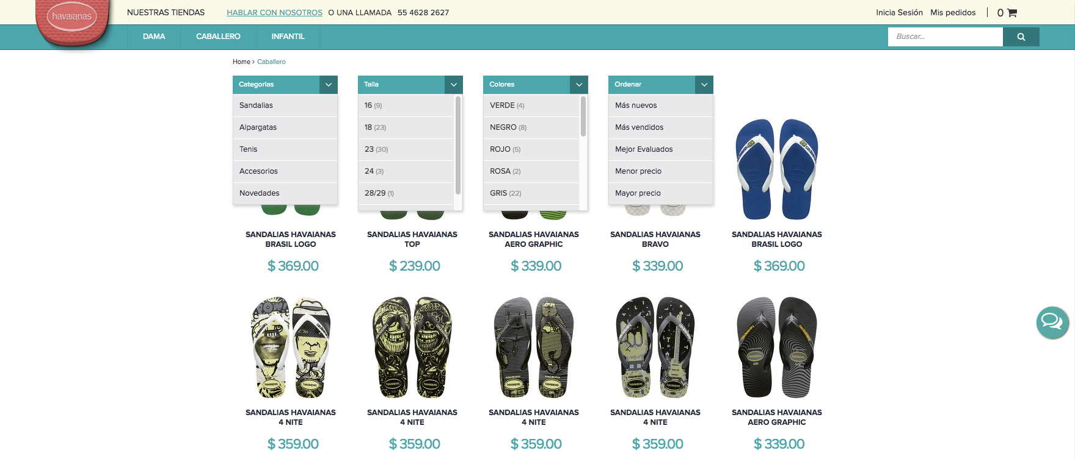Image resolution: width=1075 pixels, height=459 pixels.
Task: Open the INFANTIL menu
Action: point(288,37)
